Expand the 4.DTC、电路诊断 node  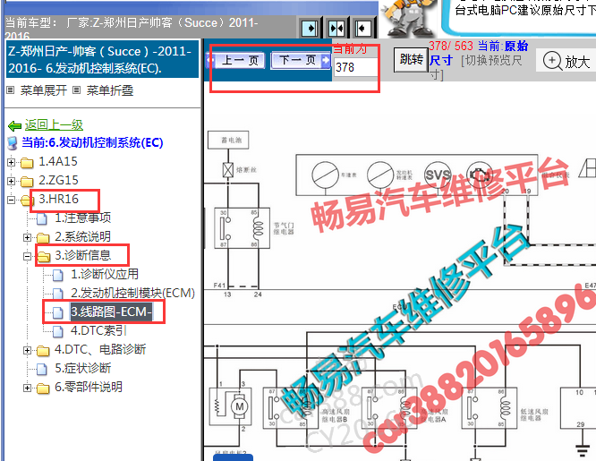tap(27, 350)
